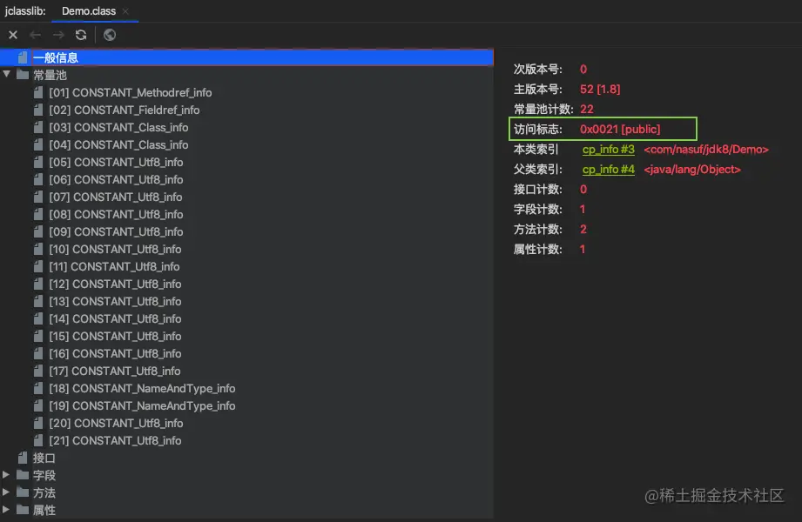Click the forward arrow toolbar icon

coord(58,35)
